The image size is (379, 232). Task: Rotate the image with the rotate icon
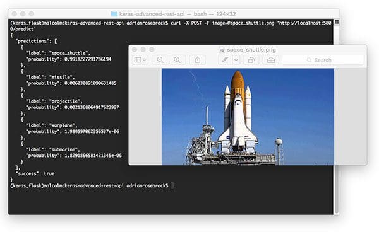(x=251, y=60)
